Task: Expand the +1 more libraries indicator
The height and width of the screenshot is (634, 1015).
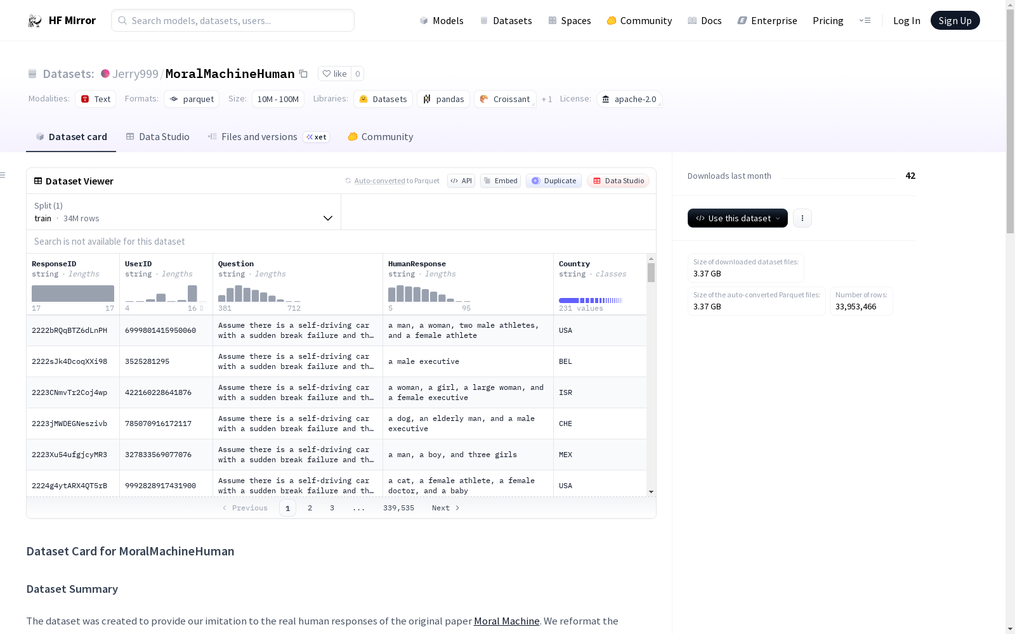Action: point(547,100)
